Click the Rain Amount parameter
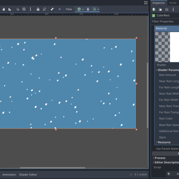 click(168, 75)
